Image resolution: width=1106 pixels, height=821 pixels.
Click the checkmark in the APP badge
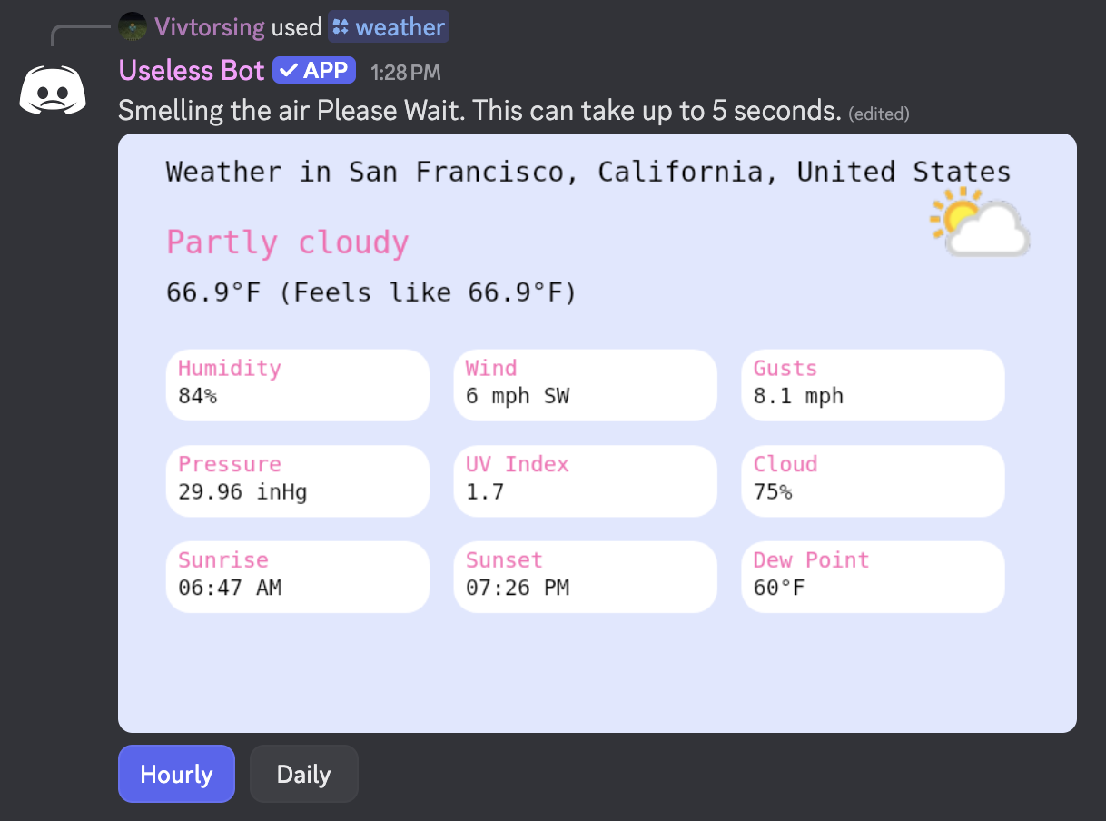coord(286,69)
